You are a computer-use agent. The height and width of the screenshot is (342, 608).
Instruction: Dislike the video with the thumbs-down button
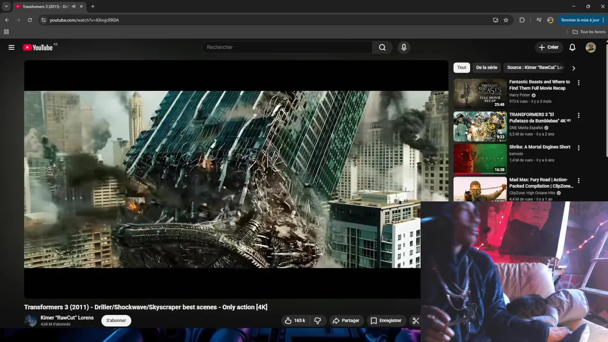click(318, 321)
